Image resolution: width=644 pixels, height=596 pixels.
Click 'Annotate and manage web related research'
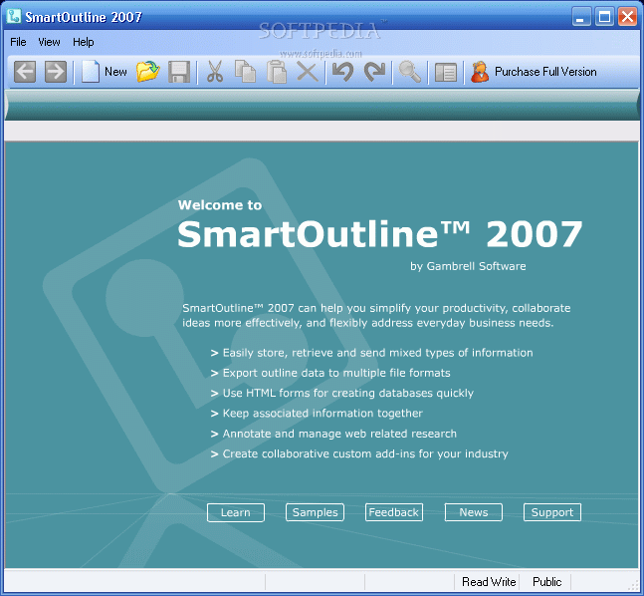[x=339, y=434]
